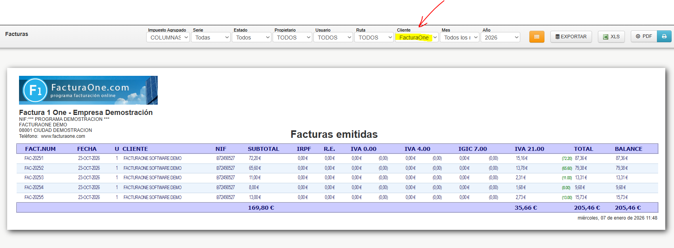Image resolution: width=674 pixels, height=248 pixels.
Task: Select invoice number FAC-2025/4
Action: pos(34,188)
